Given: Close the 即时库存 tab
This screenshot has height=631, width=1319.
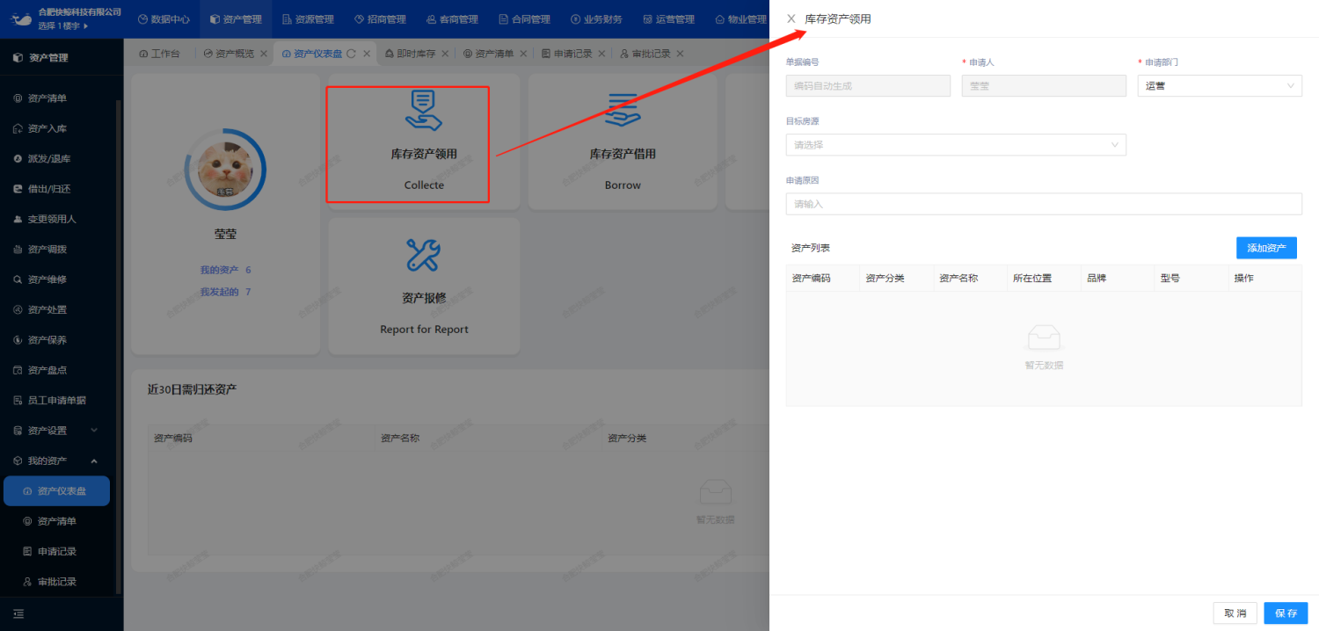Looking at the screenshot, I should [x=444, y=54].
